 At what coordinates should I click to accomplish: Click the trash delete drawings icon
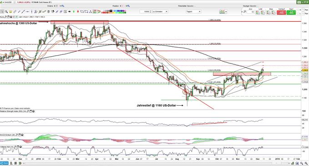pos(49,12)
